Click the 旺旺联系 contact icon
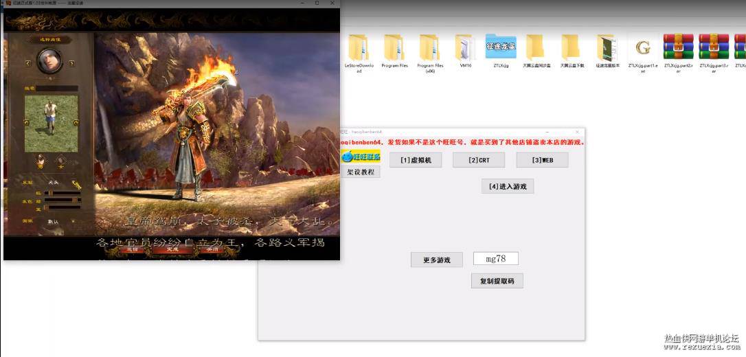This screenshot has width=746, height=357. click(361, 156)
